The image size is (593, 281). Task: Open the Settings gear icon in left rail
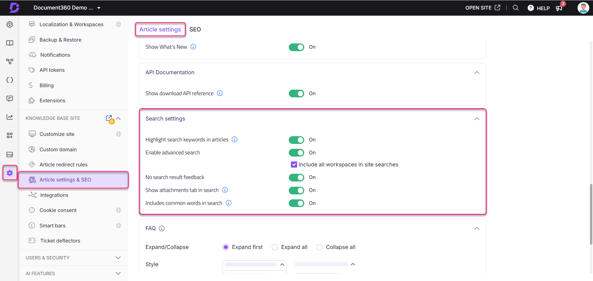[10, 173]
